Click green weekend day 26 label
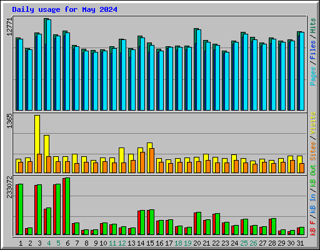 tap(253, 243)
